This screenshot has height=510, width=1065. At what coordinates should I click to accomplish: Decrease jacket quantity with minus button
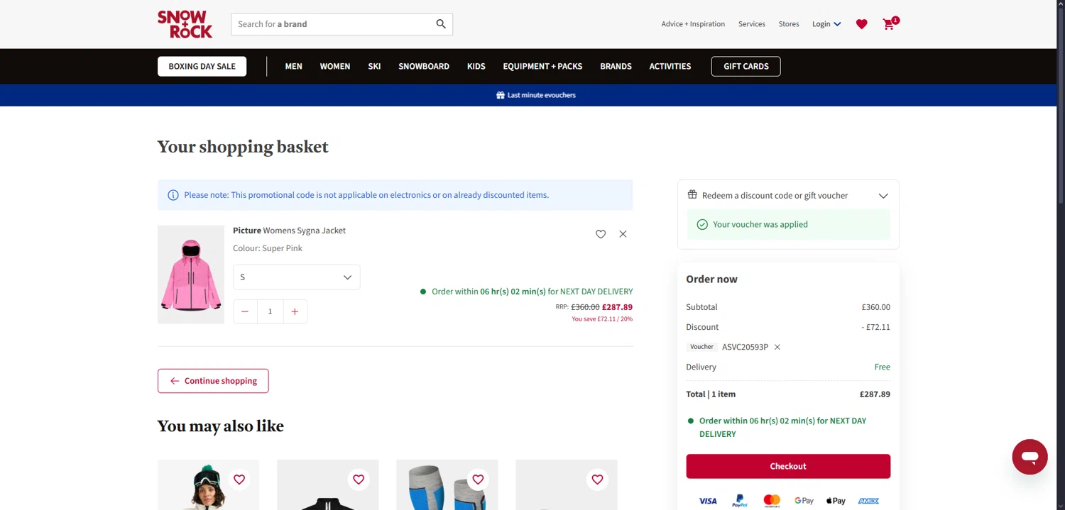pos(245,311)
